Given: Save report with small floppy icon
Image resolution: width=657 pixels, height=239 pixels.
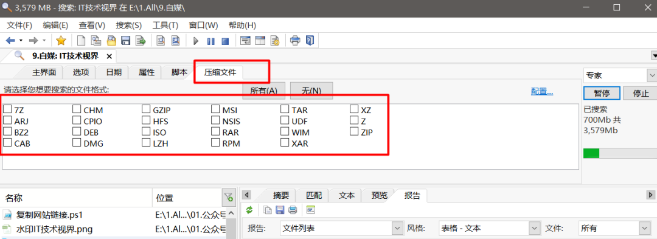Looking at the screenshot, I should (x=280, y=210).
